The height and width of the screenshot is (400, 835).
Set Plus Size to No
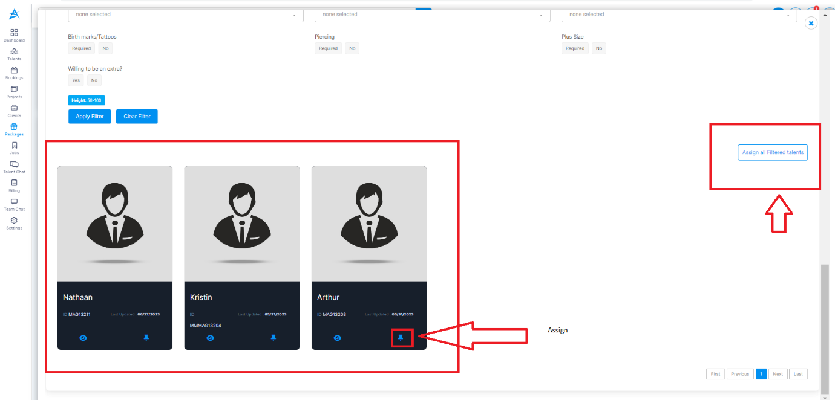pos(599,48)
